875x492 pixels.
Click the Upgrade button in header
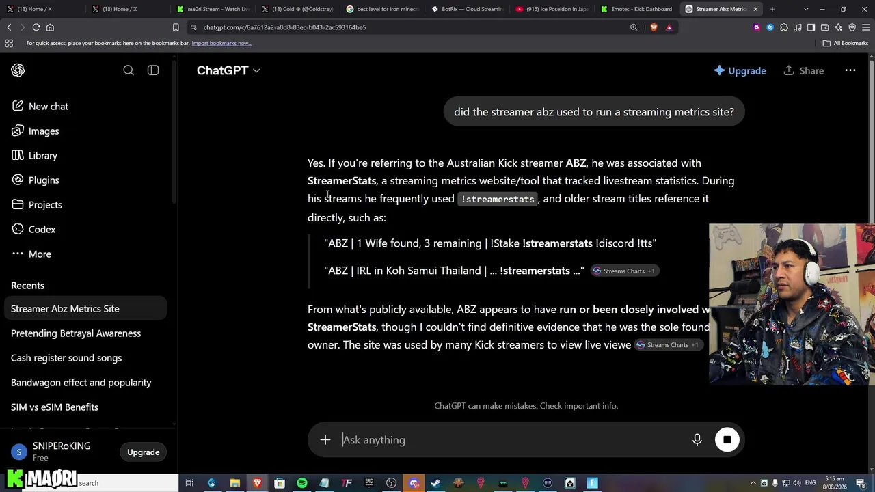740,71
